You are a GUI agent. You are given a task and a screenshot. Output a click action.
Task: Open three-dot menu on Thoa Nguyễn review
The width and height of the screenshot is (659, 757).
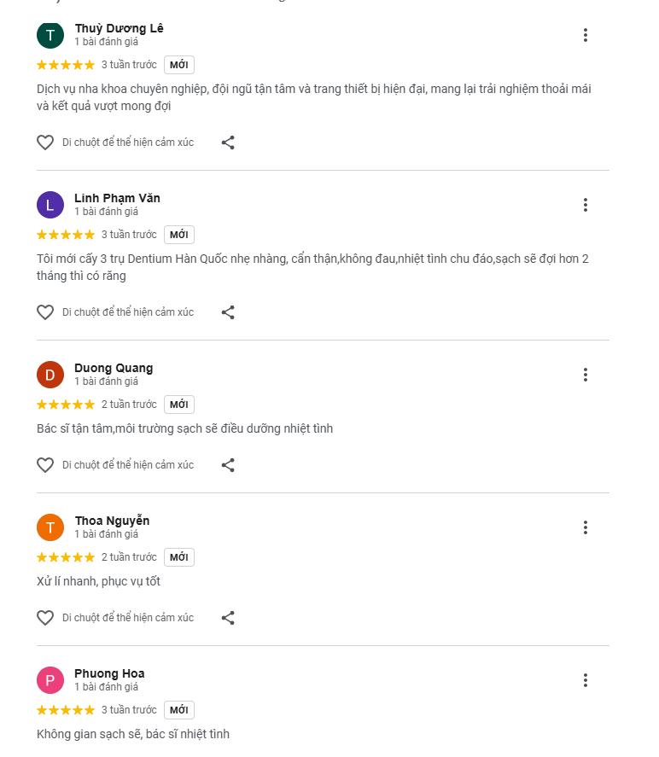(x=586, y=527)
